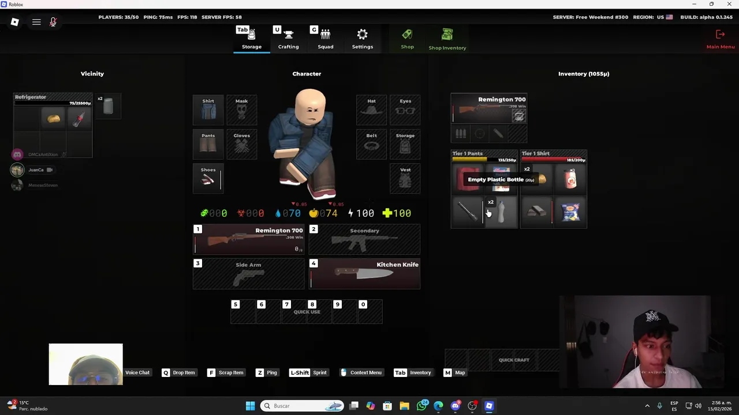Open WhatsApp from the taskbar

click(x=421, y=406)
